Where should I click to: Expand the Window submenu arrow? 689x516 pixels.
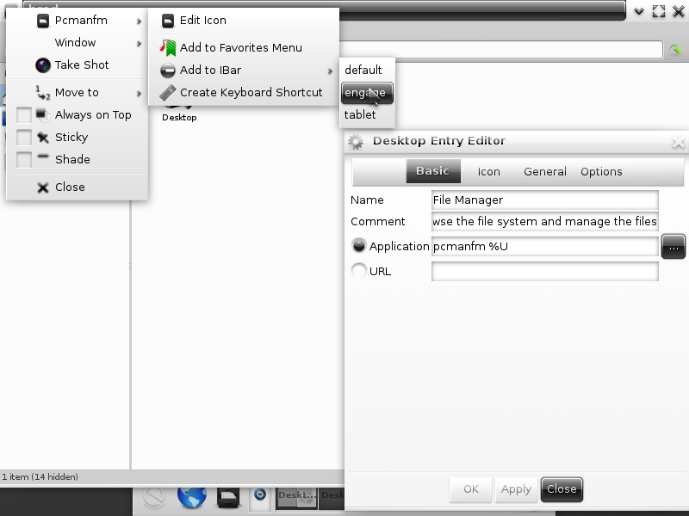139,44
